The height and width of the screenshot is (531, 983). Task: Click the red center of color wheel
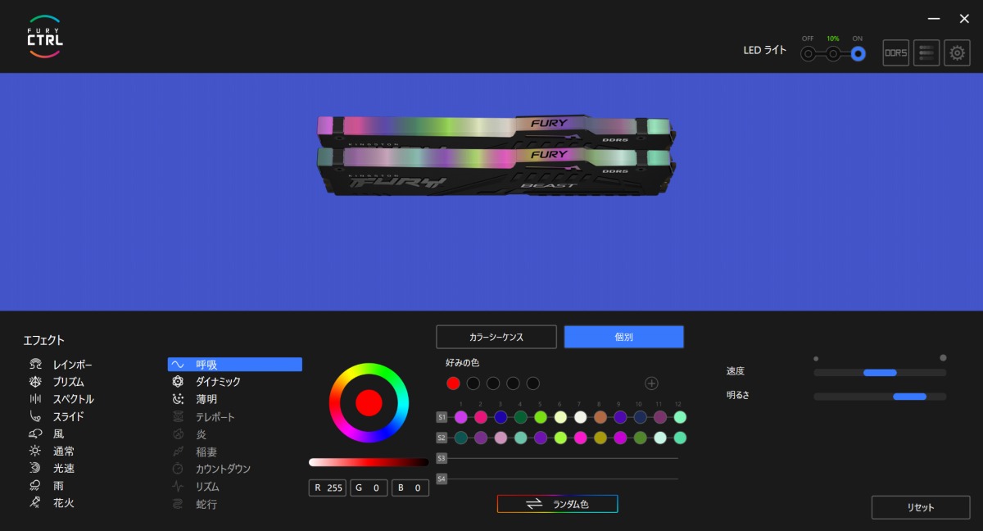[x=369, y=402]
